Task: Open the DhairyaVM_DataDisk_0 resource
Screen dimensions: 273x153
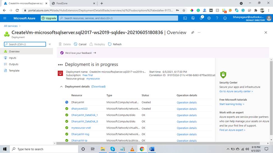Action: pos(84,121)
